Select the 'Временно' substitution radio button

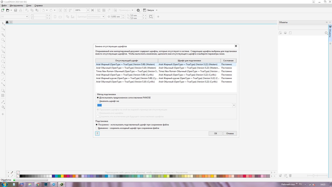[x=97, y=128]
